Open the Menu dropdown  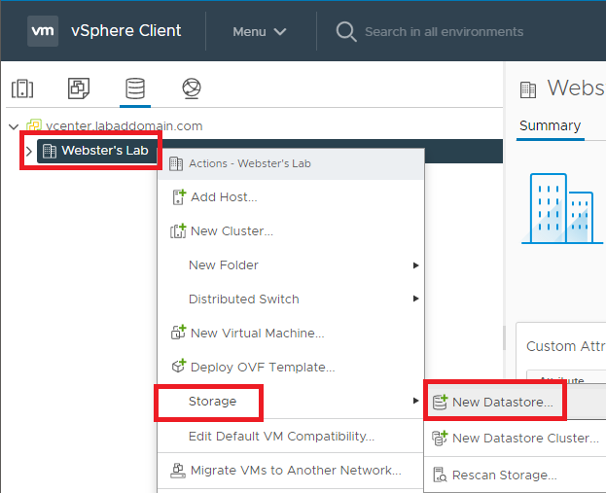259,31
